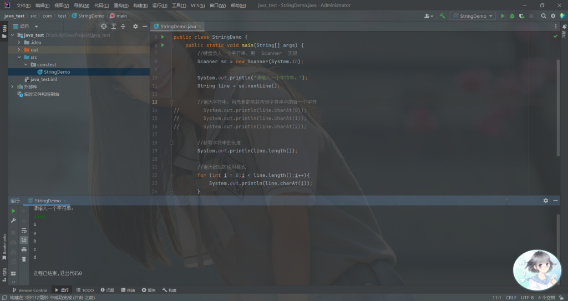The width and height of the screenshot is (568, 301).
Task: Open the StringDemo run configuration dropdown
Action: pyautogui.click(x=473, y=16)
